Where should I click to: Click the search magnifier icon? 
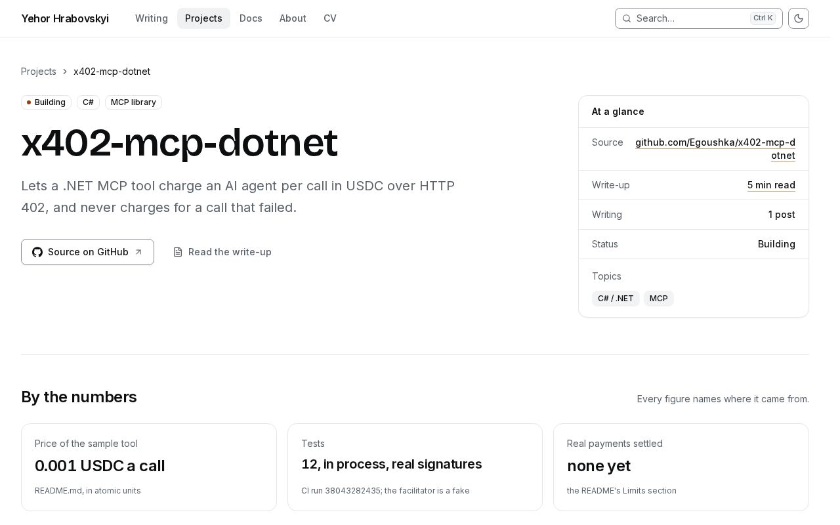tap(627, 18)
